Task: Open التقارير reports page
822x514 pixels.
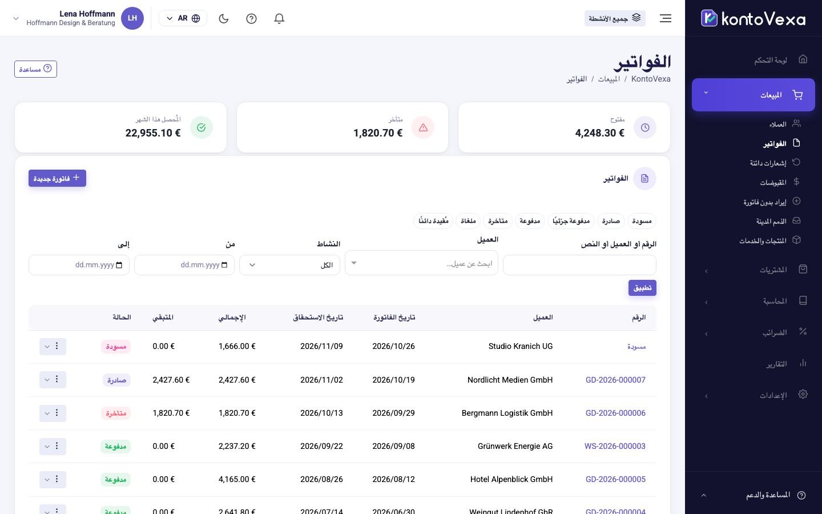Action: 753,364
